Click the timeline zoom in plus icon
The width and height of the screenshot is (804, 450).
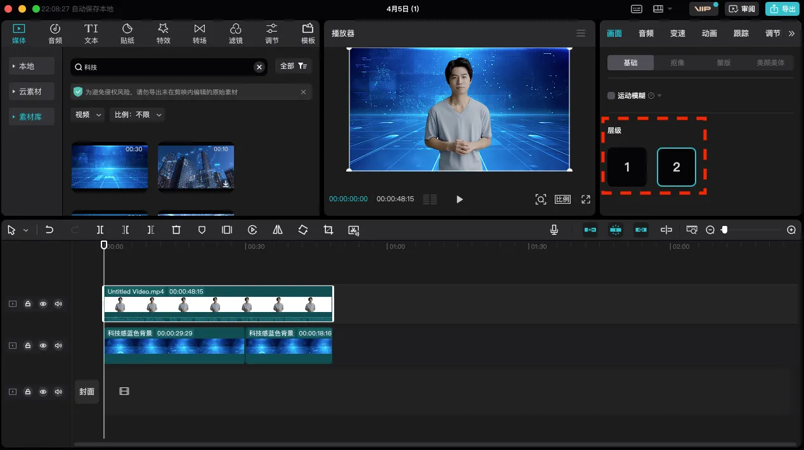tap(791, 230)
